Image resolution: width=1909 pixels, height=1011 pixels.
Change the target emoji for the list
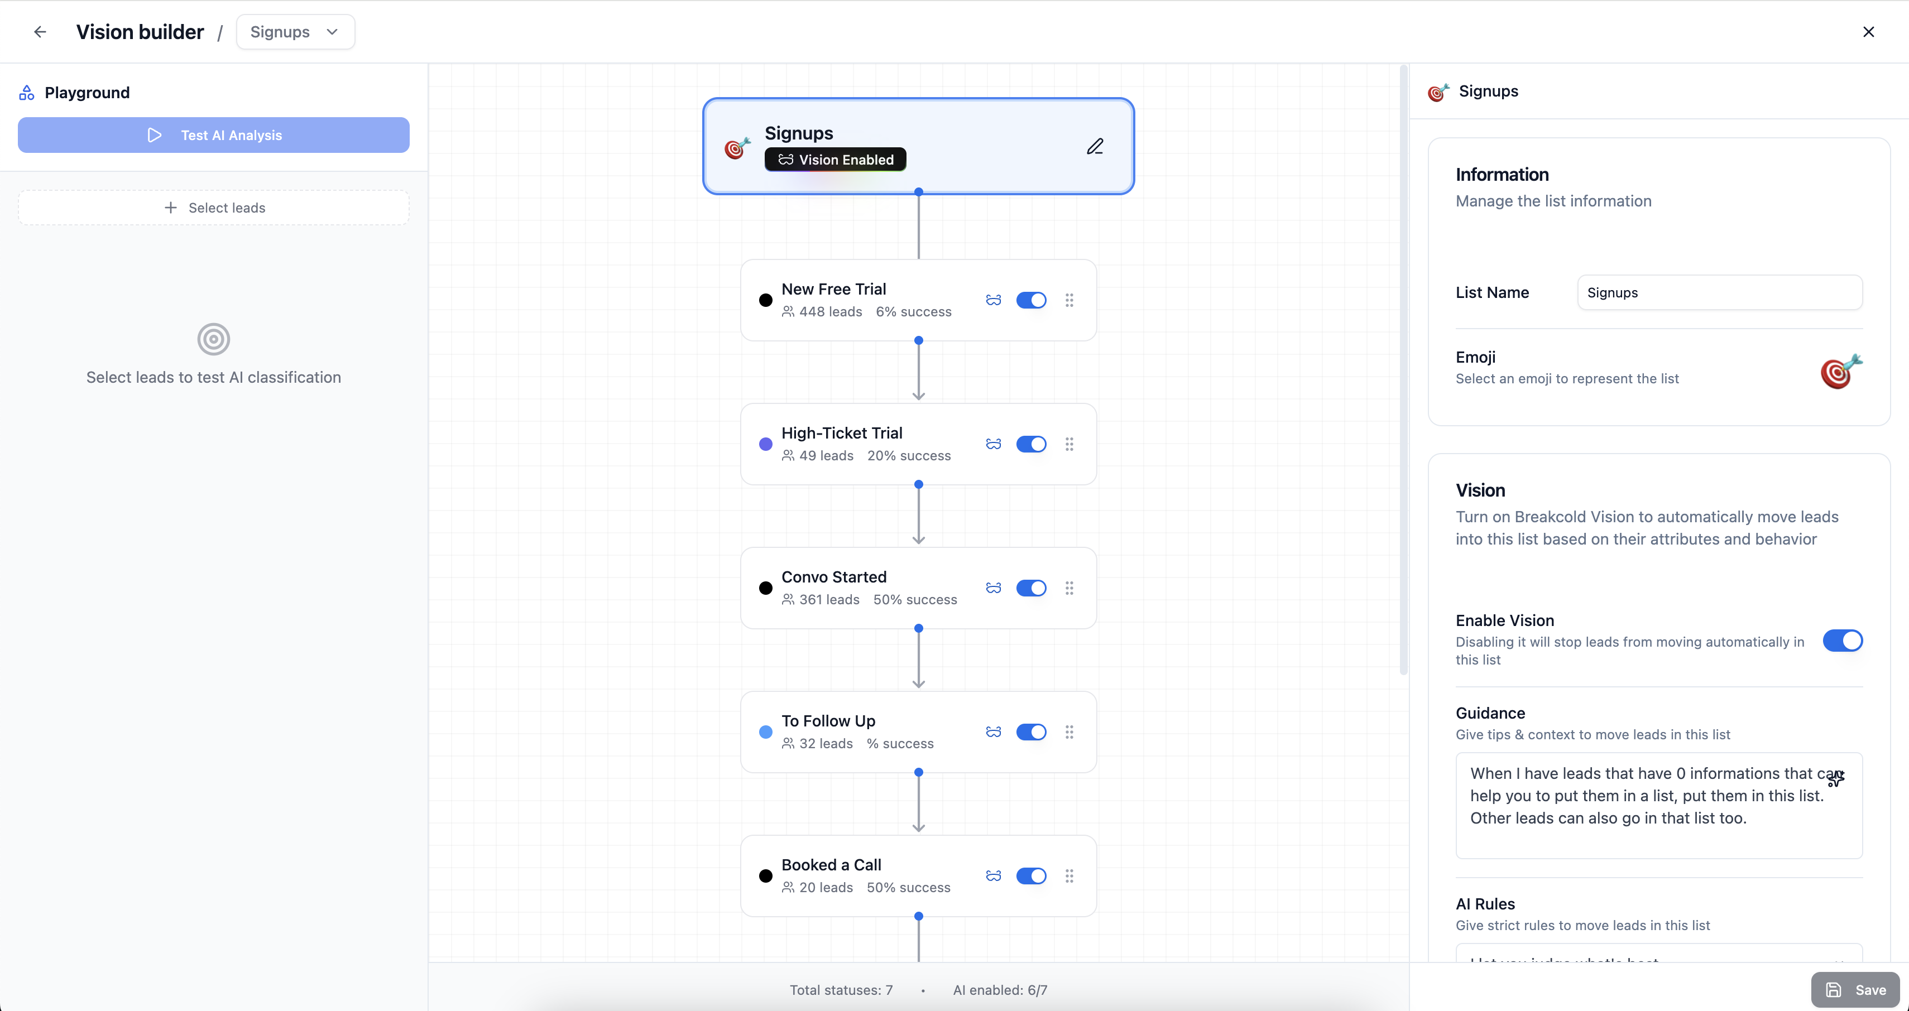click(1840, 371)
